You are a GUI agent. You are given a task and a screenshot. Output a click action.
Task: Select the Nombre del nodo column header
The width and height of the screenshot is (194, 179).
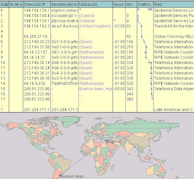coord(65,4)
